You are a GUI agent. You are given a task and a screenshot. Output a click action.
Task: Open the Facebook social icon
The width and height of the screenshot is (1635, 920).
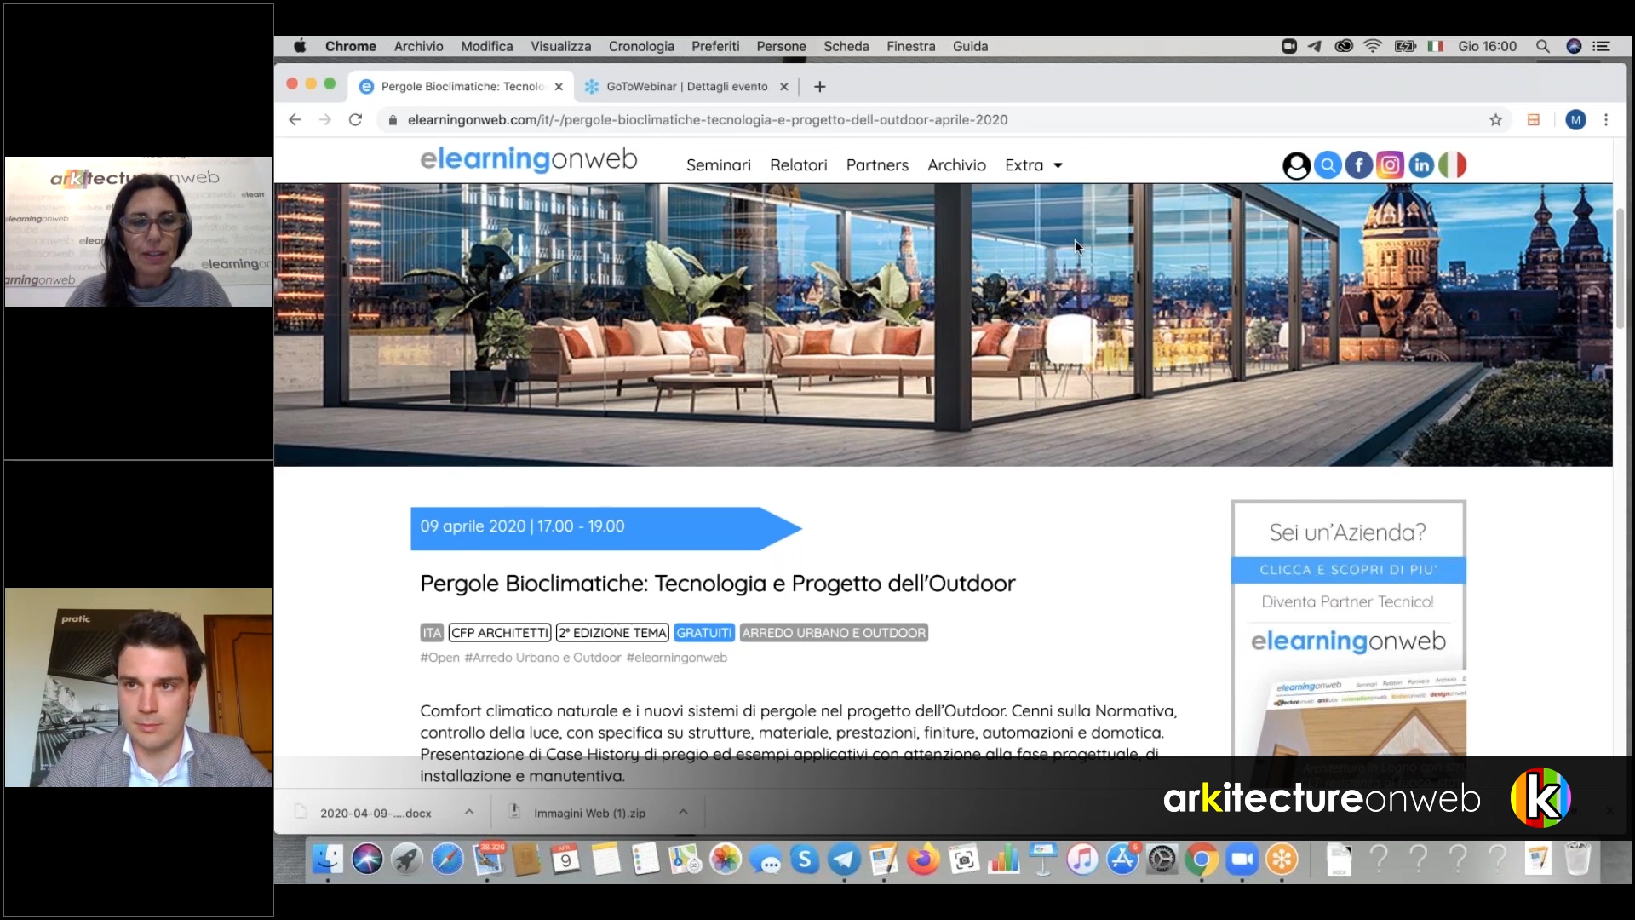tap(1359, 165)
